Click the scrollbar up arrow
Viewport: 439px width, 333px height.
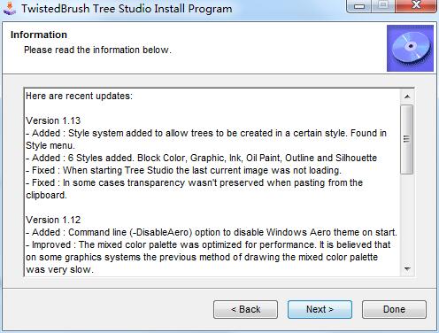click(407, 97)
